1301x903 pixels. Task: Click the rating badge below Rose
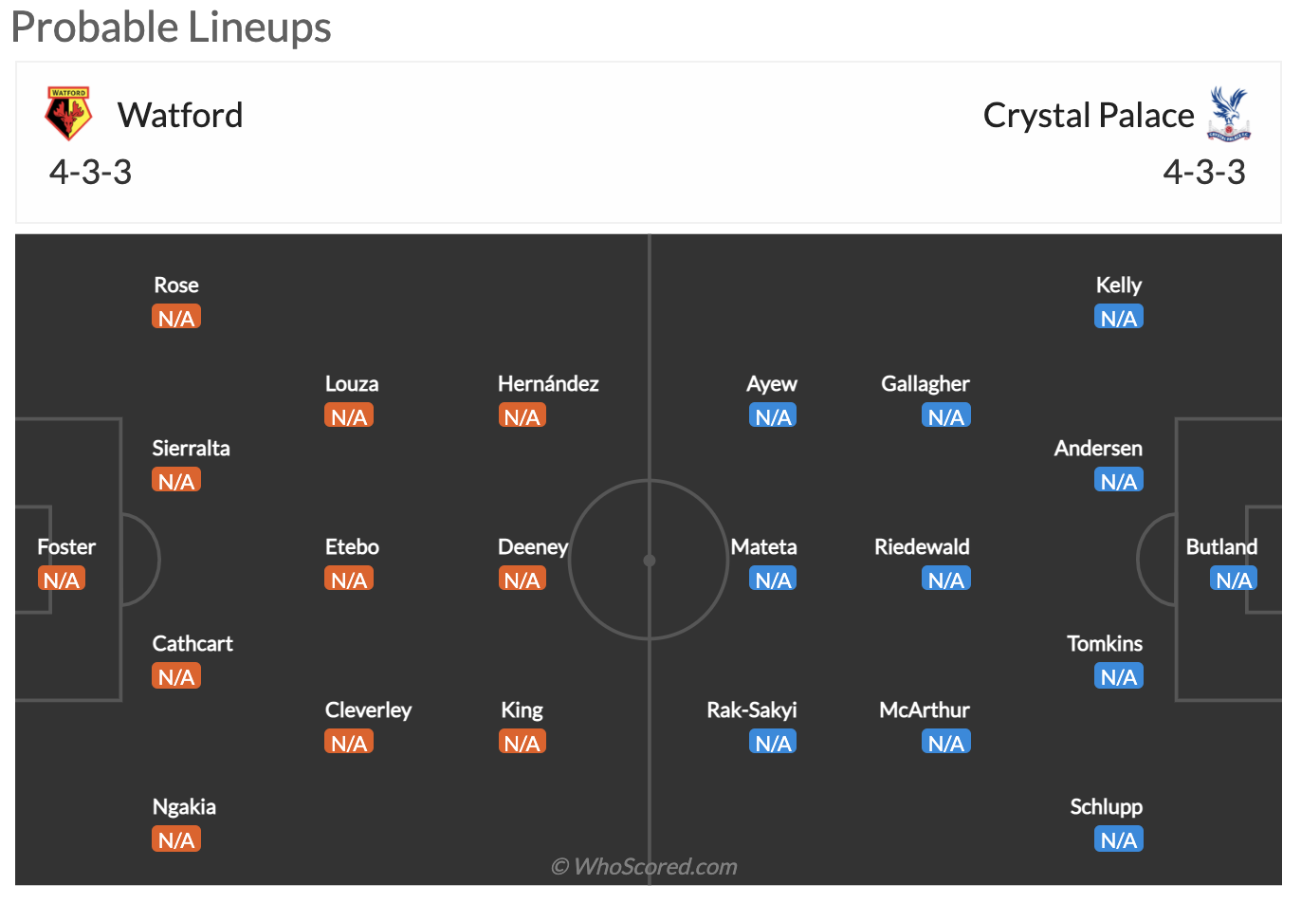176,317
